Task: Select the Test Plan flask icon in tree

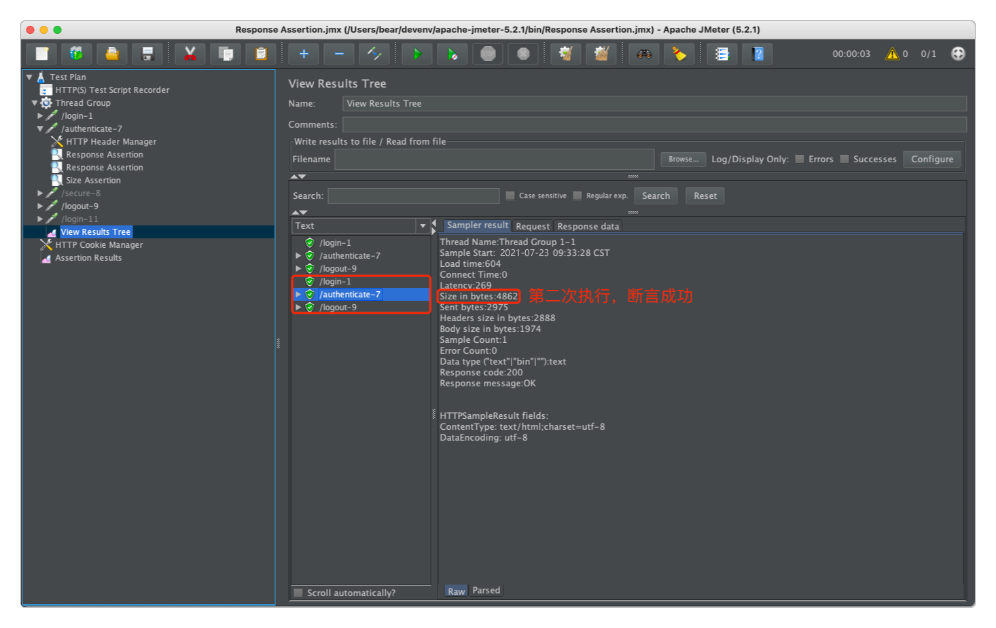Action: [x=41, y=77]
